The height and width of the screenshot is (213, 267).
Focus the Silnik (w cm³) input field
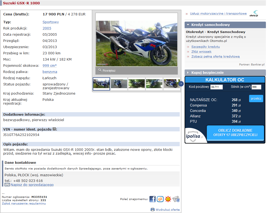(x=256, y=87)
